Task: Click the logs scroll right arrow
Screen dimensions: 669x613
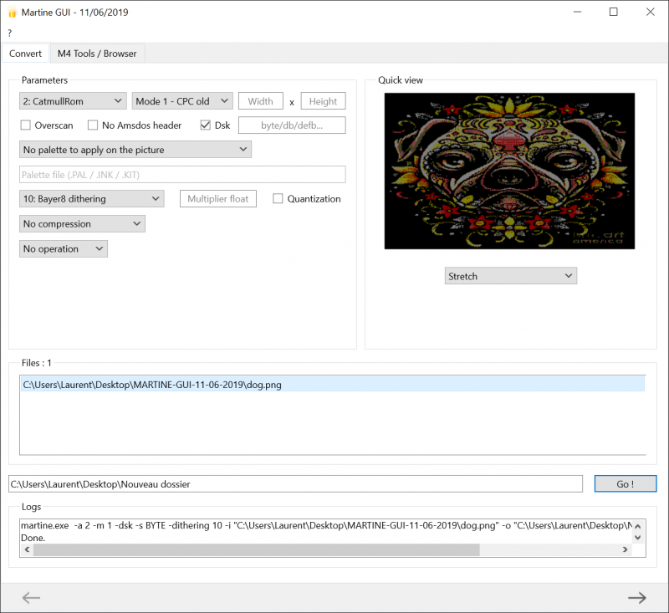Action: click(x=625, y=549)
